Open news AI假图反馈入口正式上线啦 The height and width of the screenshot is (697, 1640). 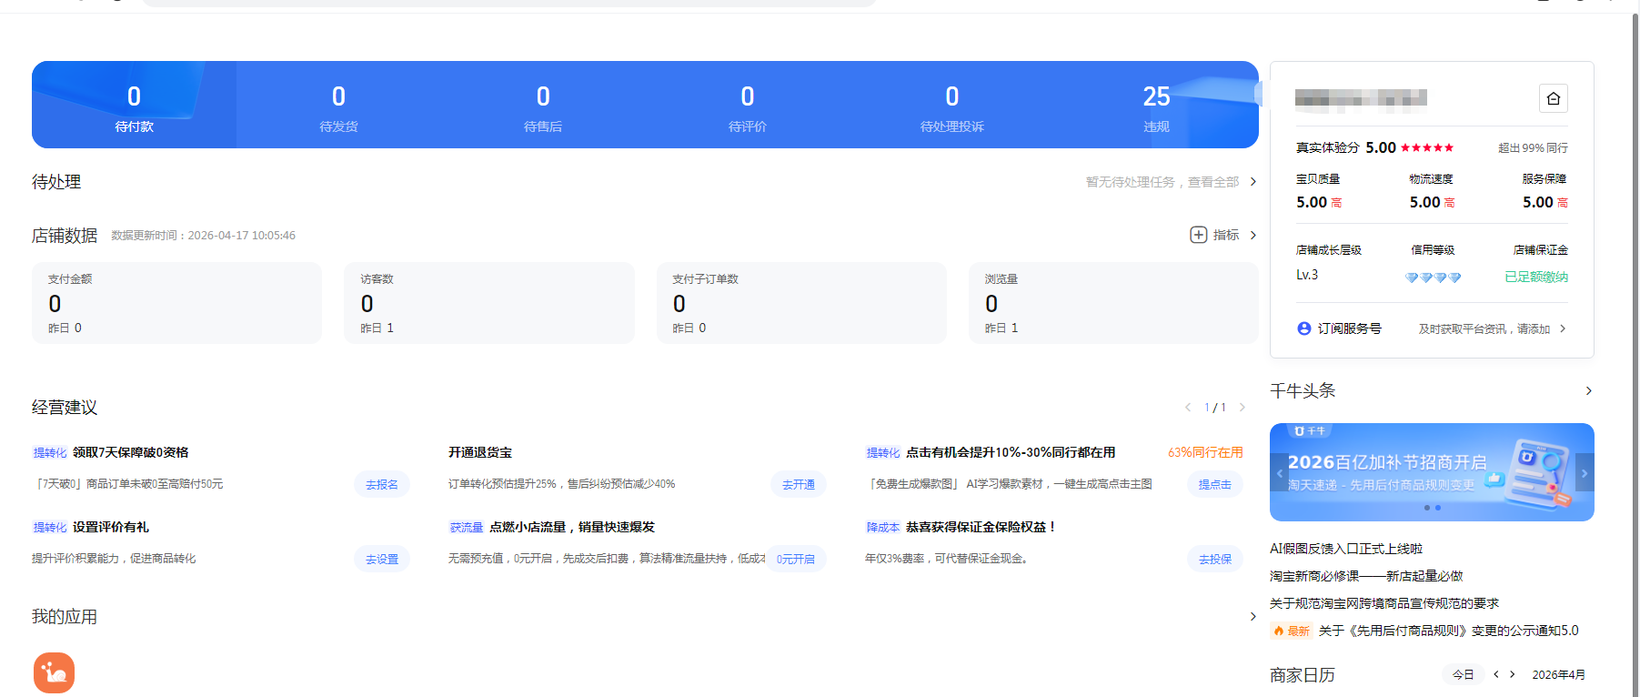tap(1346, 549)
